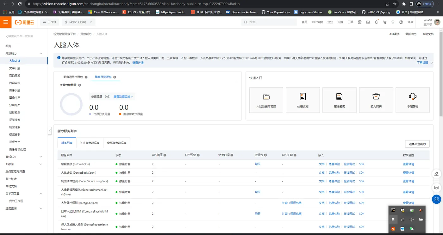Collapse the left sidebar with arrow handle

click(50, 131)
